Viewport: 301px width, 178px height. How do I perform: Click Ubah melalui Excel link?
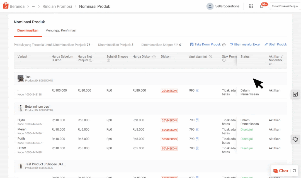pos(245,44)
